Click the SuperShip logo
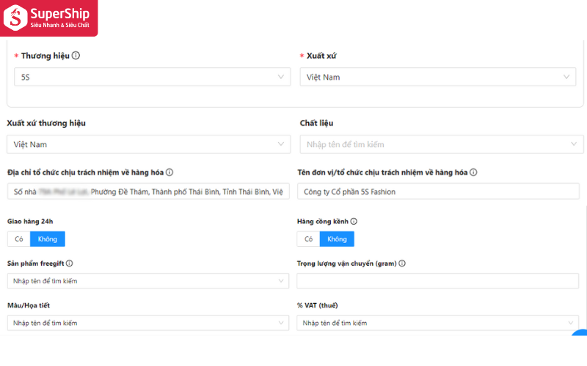The width and height of the screenshot is (587, 366). 48,18
